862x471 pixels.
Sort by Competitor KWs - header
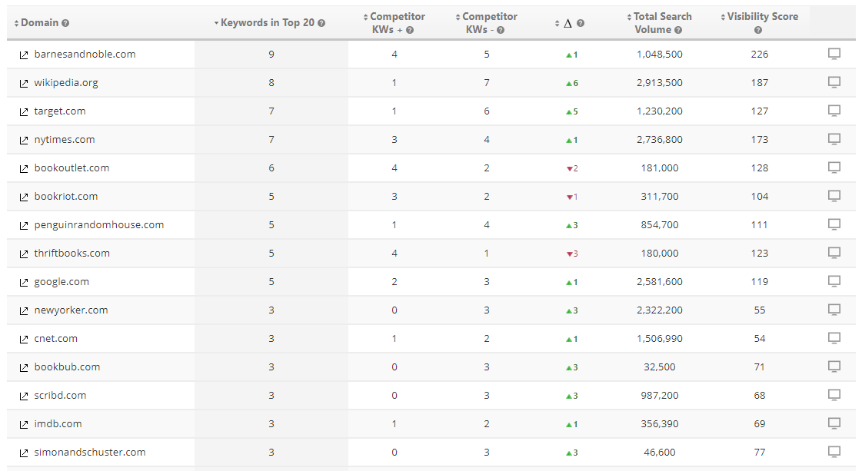point(486,23)
